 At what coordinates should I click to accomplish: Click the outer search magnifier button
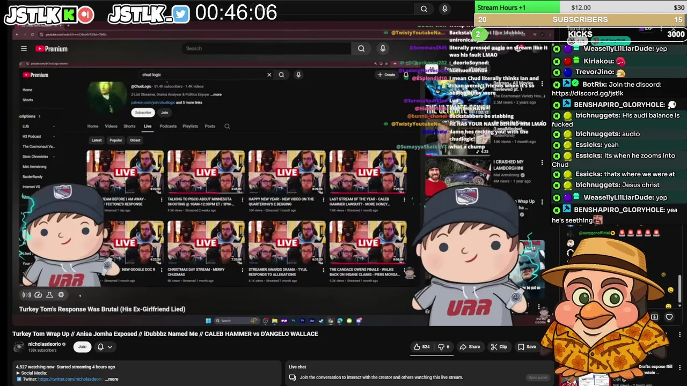(x=361, y=48)
